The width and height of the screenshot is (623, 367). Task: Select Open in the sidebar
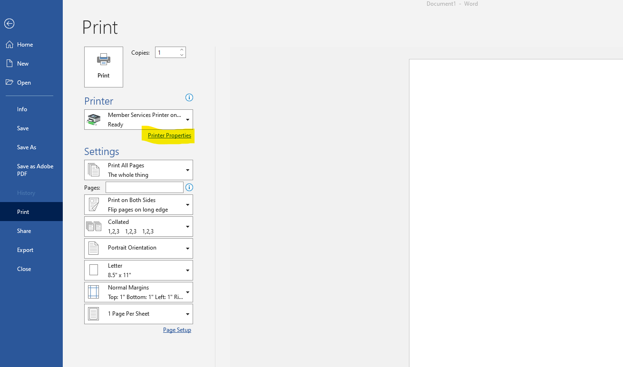[31, 82]
